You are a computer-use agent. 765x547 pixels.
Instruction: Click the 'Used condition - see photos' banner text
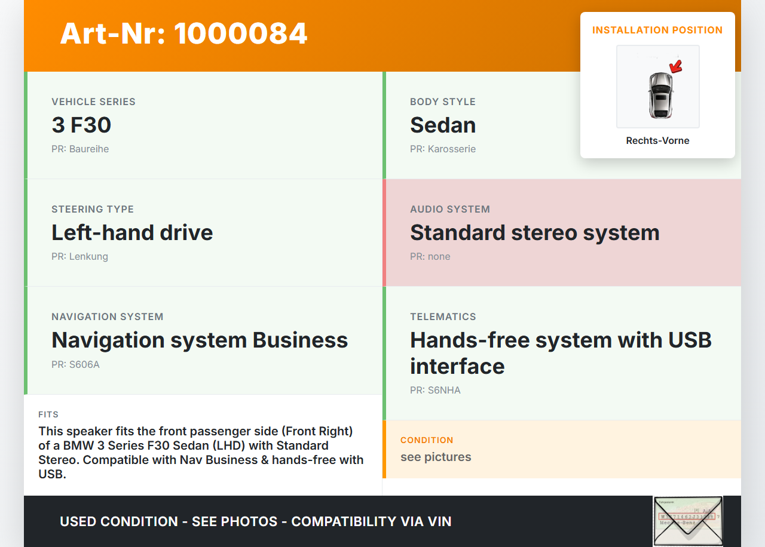[255, 521]
